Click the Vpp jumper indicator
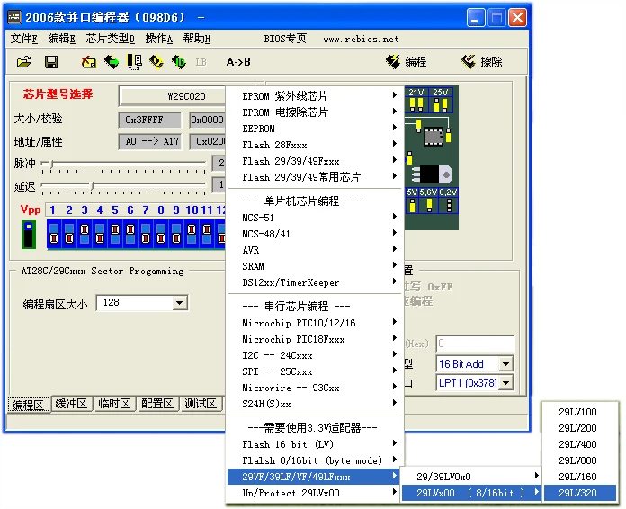This screenshot has width=626, height=509. (29, 235)
